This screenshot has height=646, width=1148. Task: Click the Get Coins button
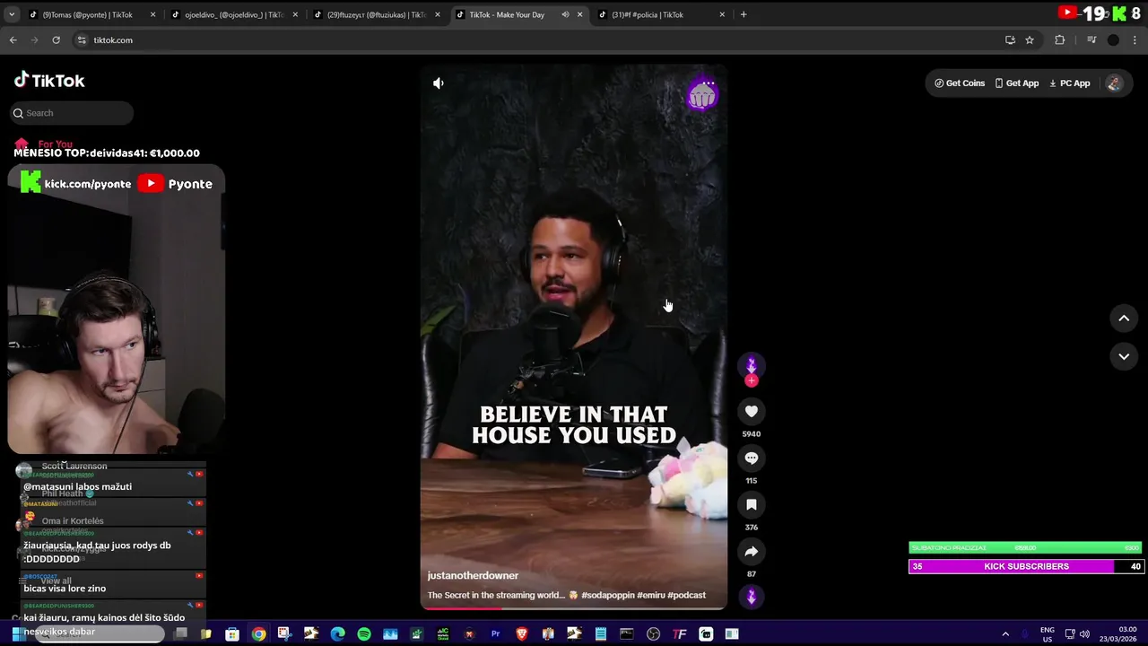point(960,83)
